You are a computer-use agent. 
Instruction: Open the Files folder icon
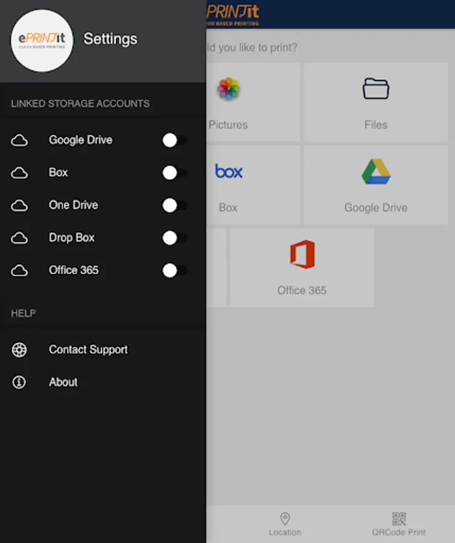tap(376, 89)
